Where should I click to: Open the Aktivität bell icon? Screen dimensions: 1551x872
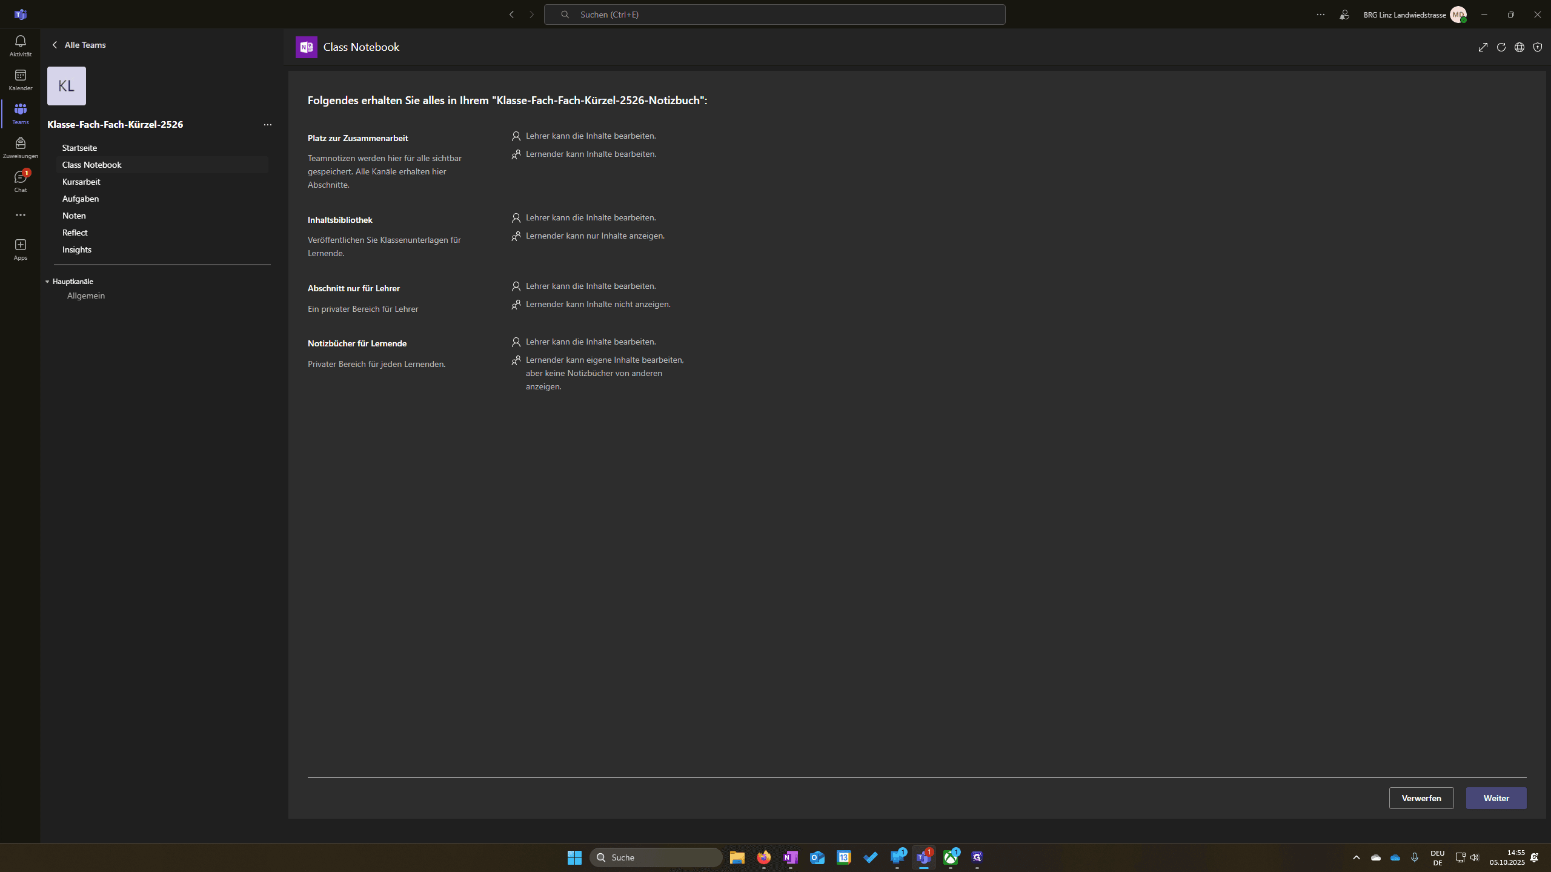20,46
